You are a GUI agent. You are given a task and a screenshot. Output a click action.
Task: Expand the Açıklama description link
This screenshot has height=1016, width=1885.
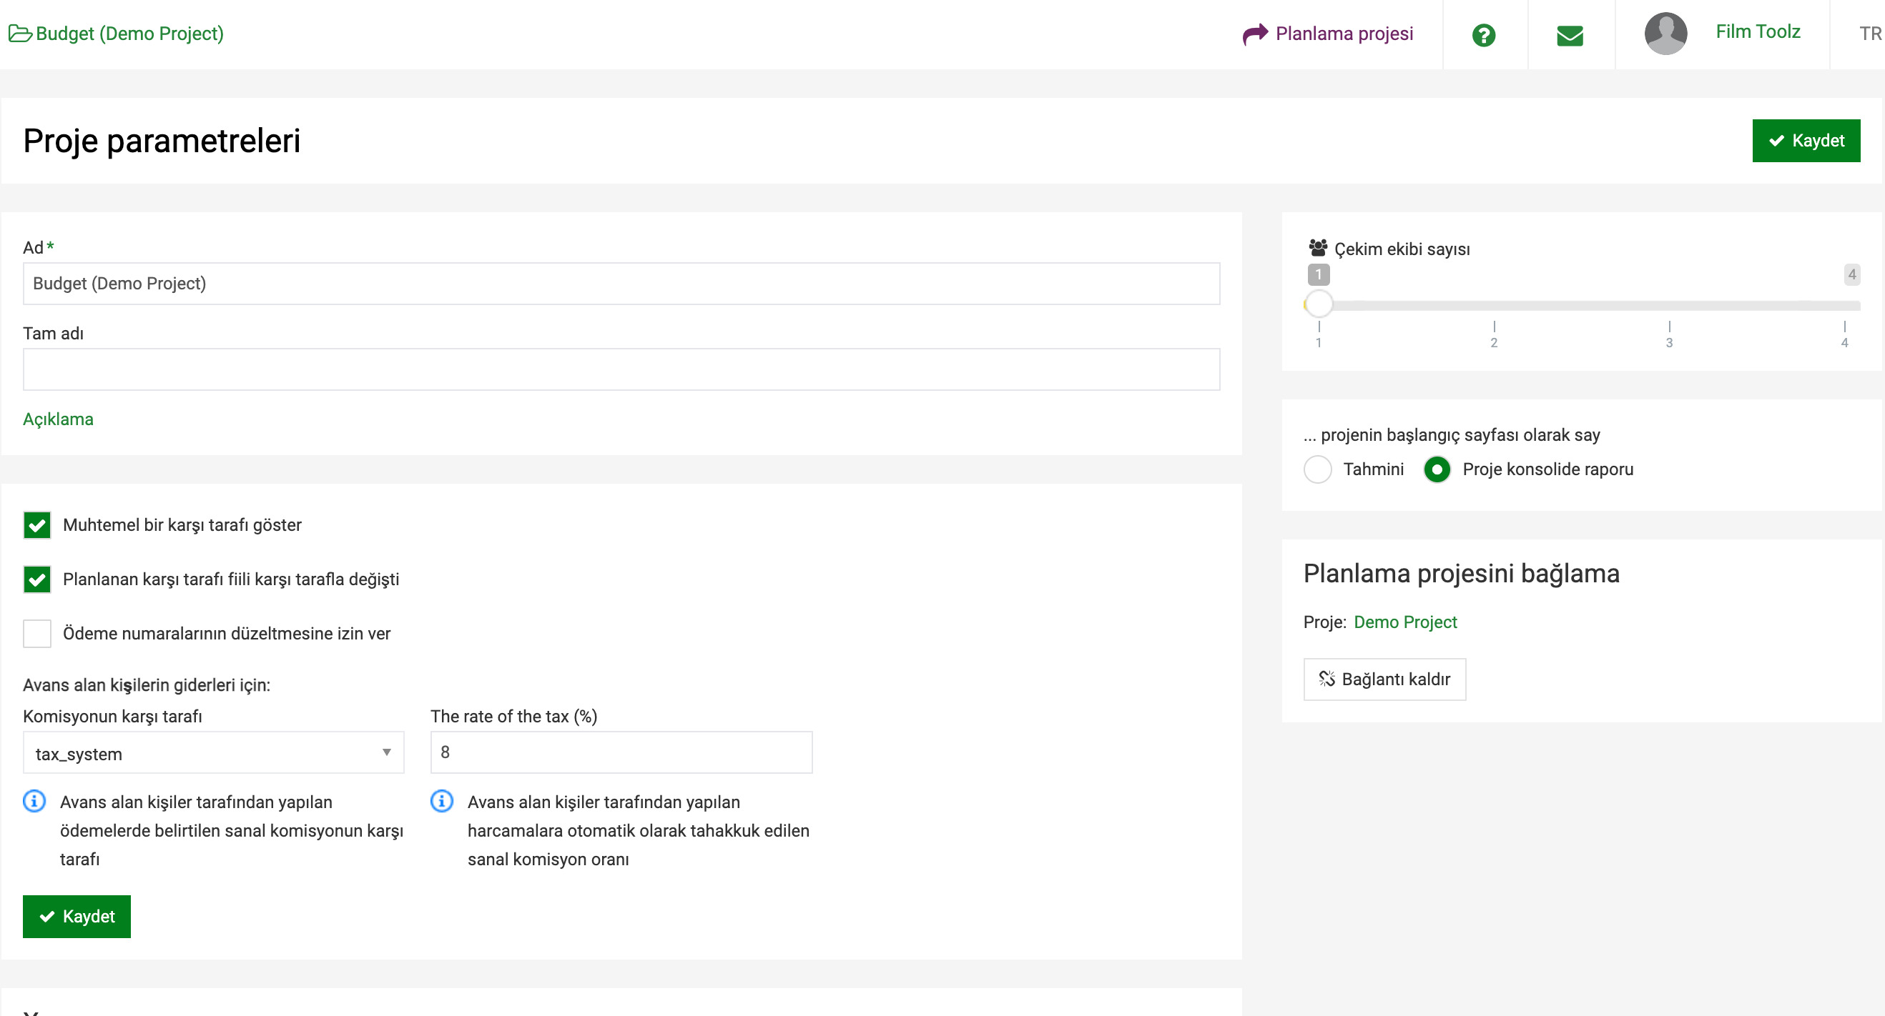point(58,419)
